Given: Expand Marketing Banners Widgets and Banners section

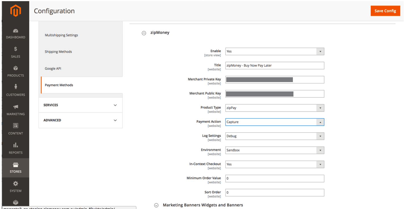Looking at the screenshot, I should 156,205.
